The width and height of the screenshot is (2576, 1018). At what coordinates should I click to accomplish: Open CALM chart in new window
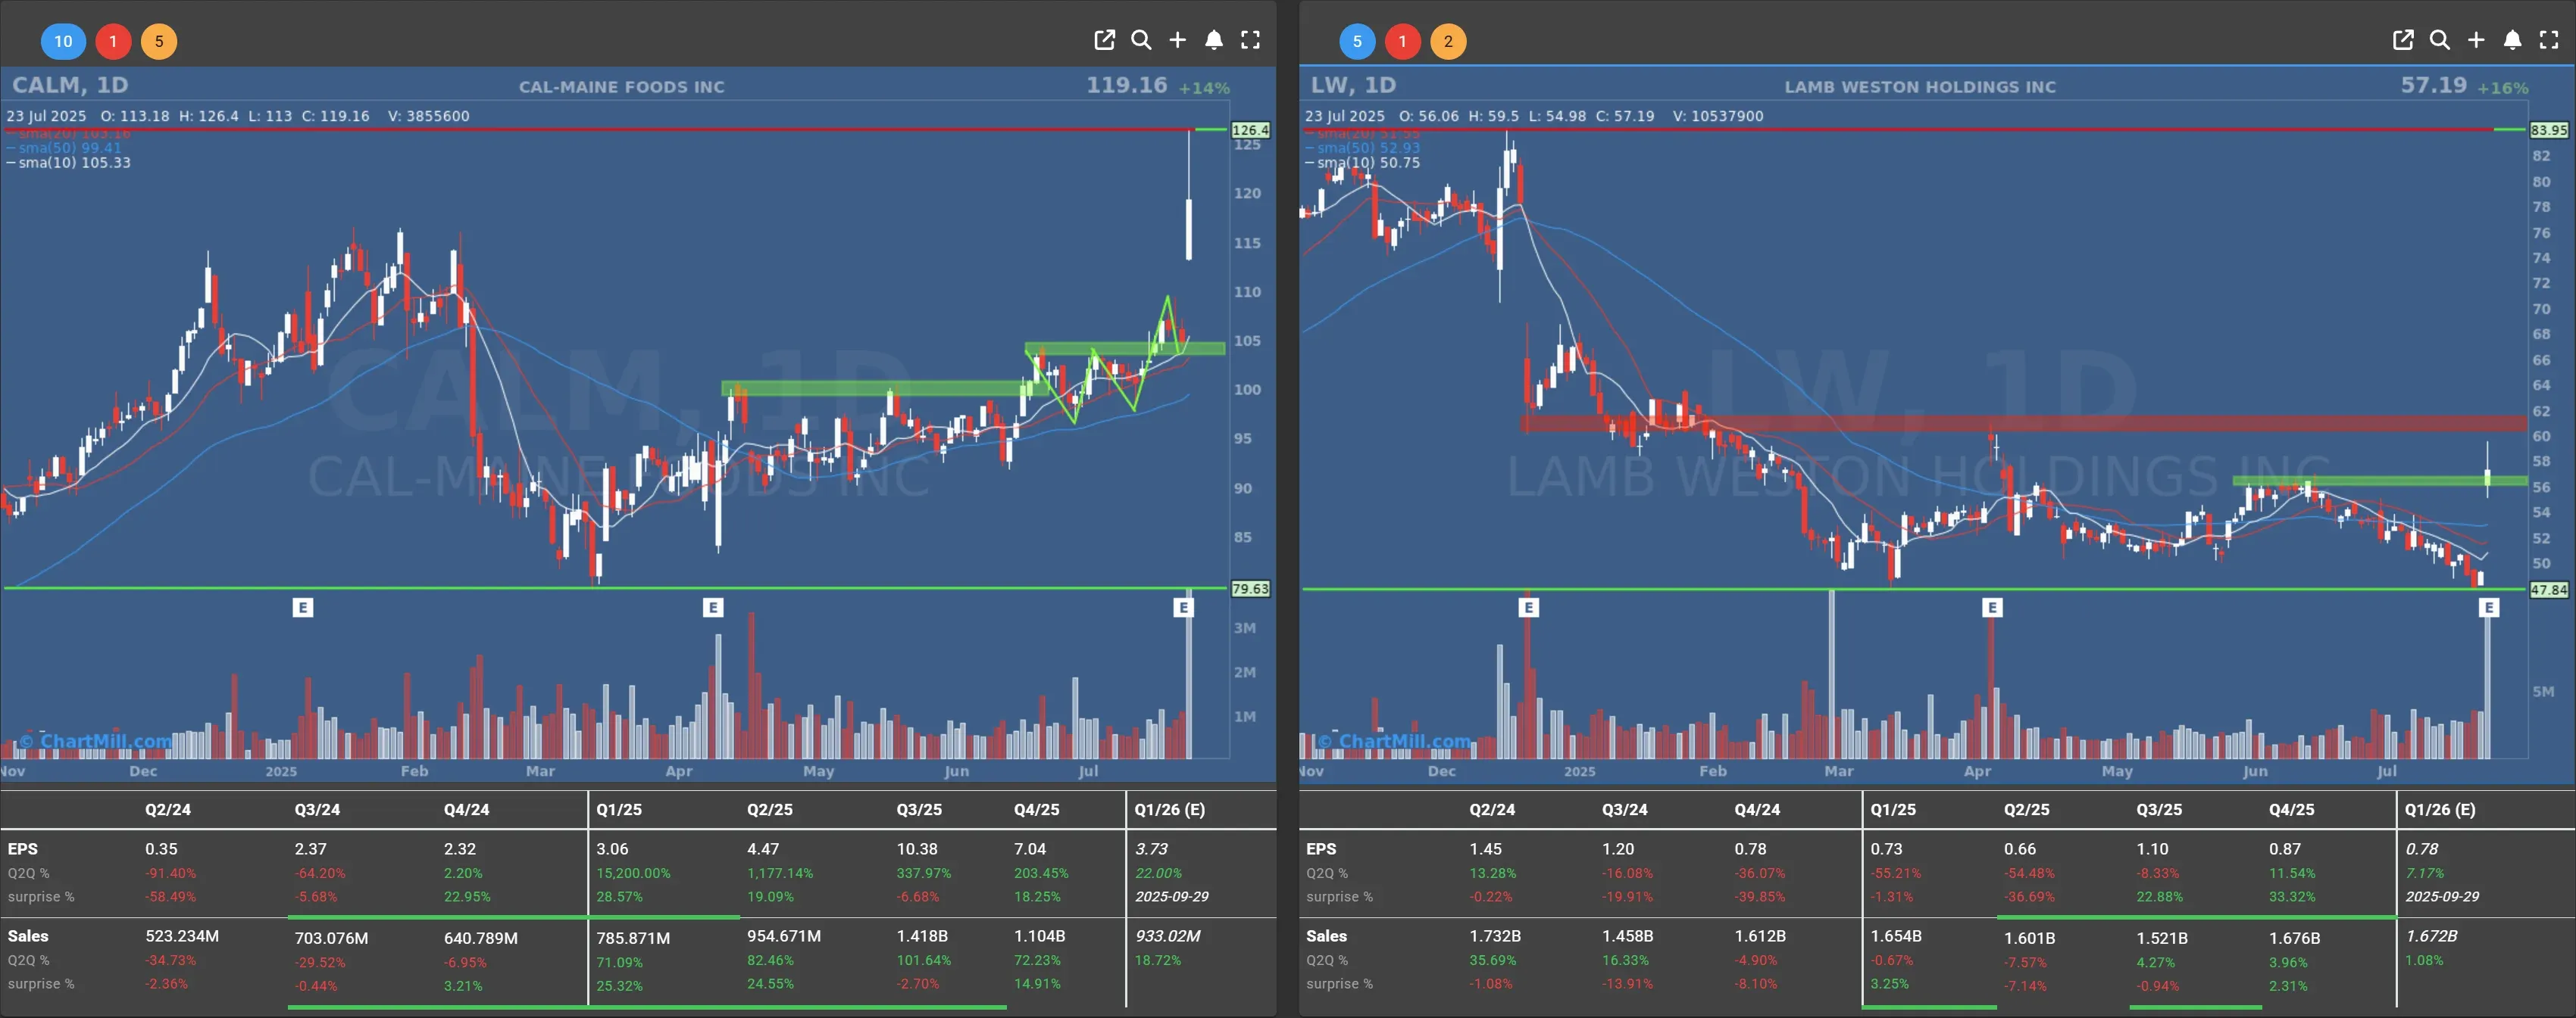(1104, 40)
